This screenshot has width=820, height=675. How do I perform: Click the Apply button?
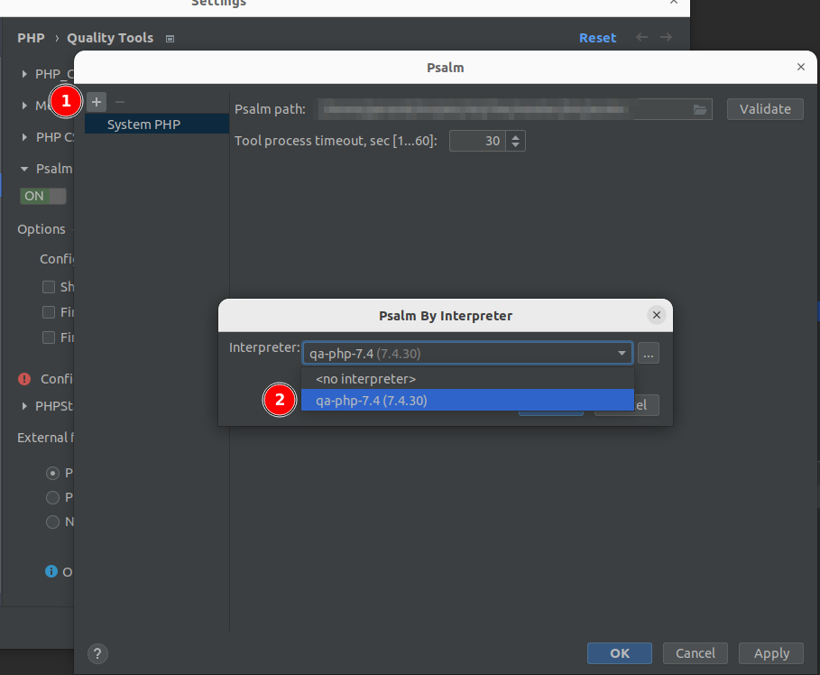click(x=771, y=653)
